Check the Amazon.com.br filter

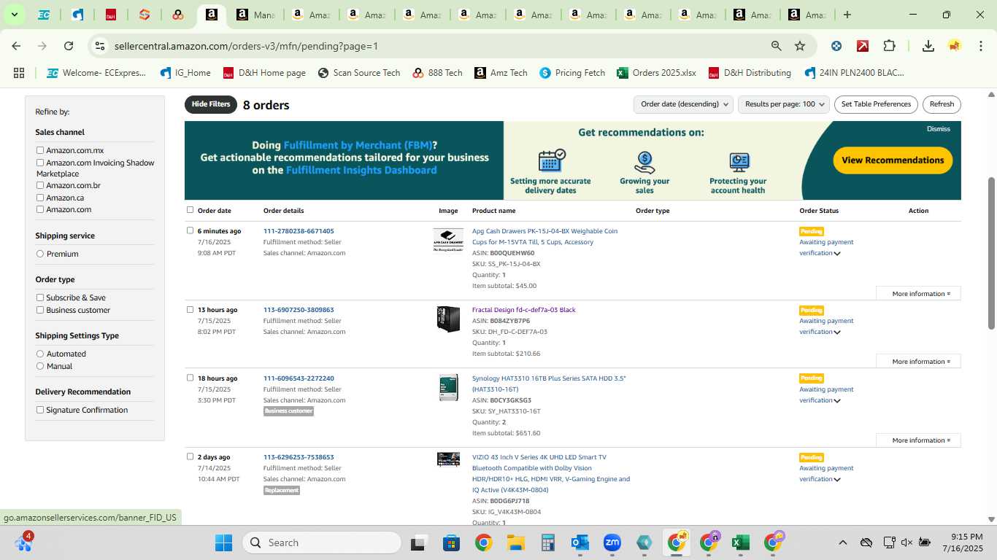coord(40,185)
